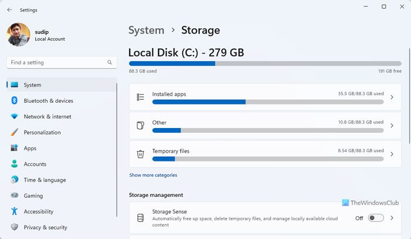Image resolution: width=411 pixels, height=239 pixels.
Task: Go to System breadcrumb link
Action: 146,31
